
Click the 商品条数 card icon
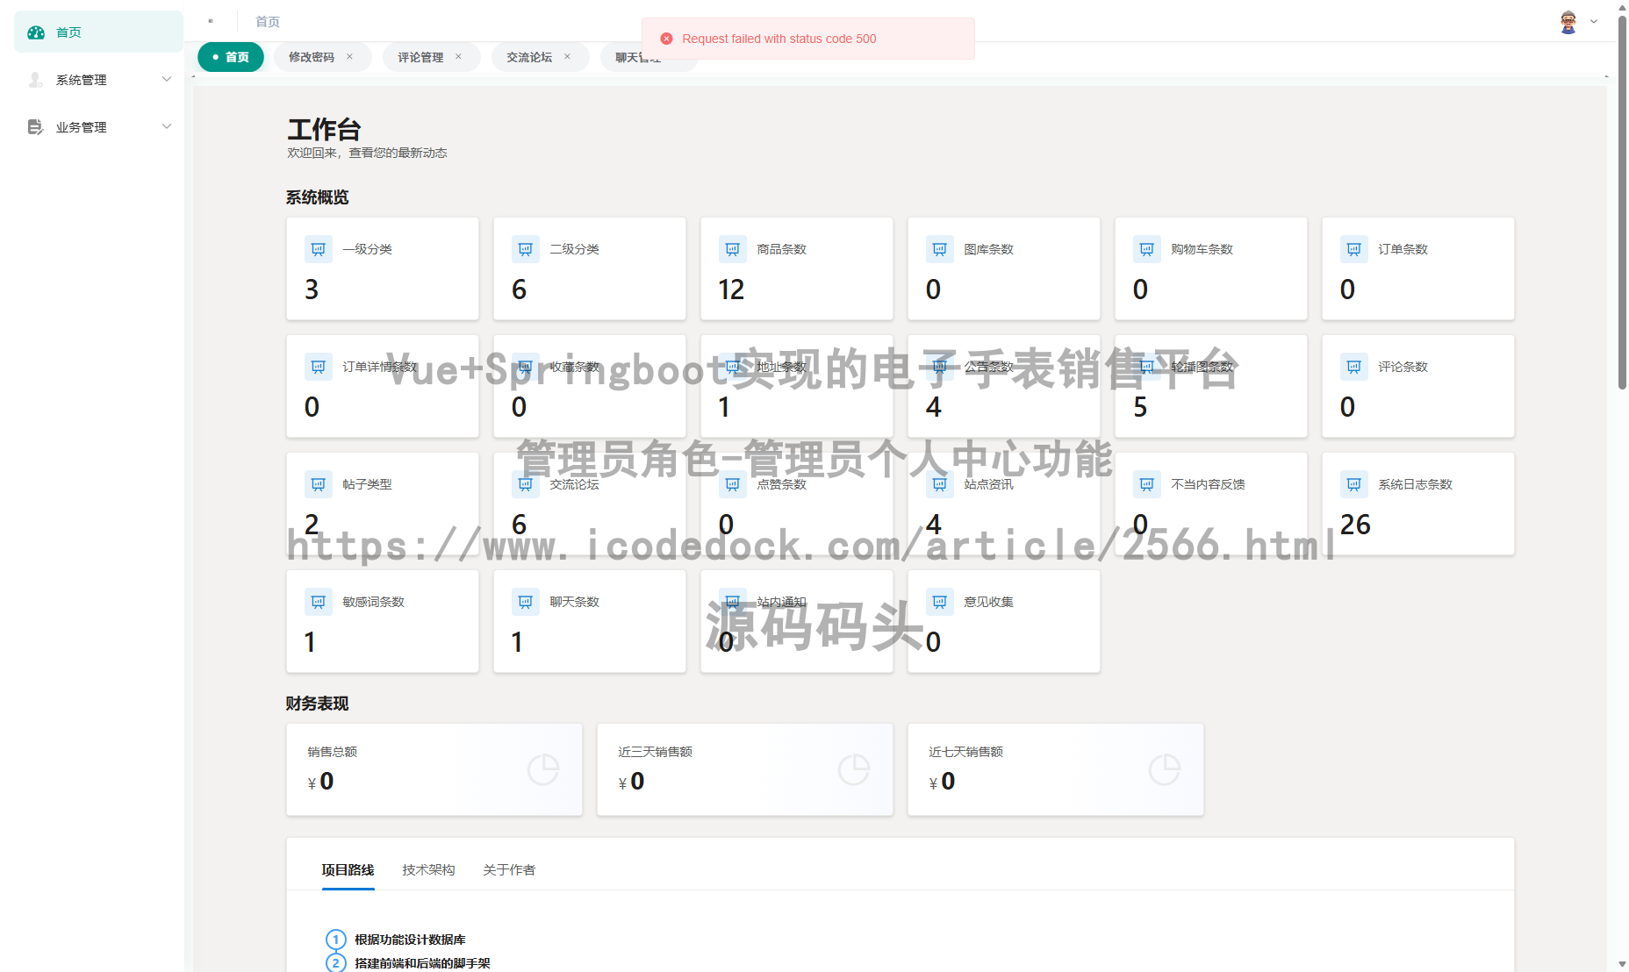(732, 249)
